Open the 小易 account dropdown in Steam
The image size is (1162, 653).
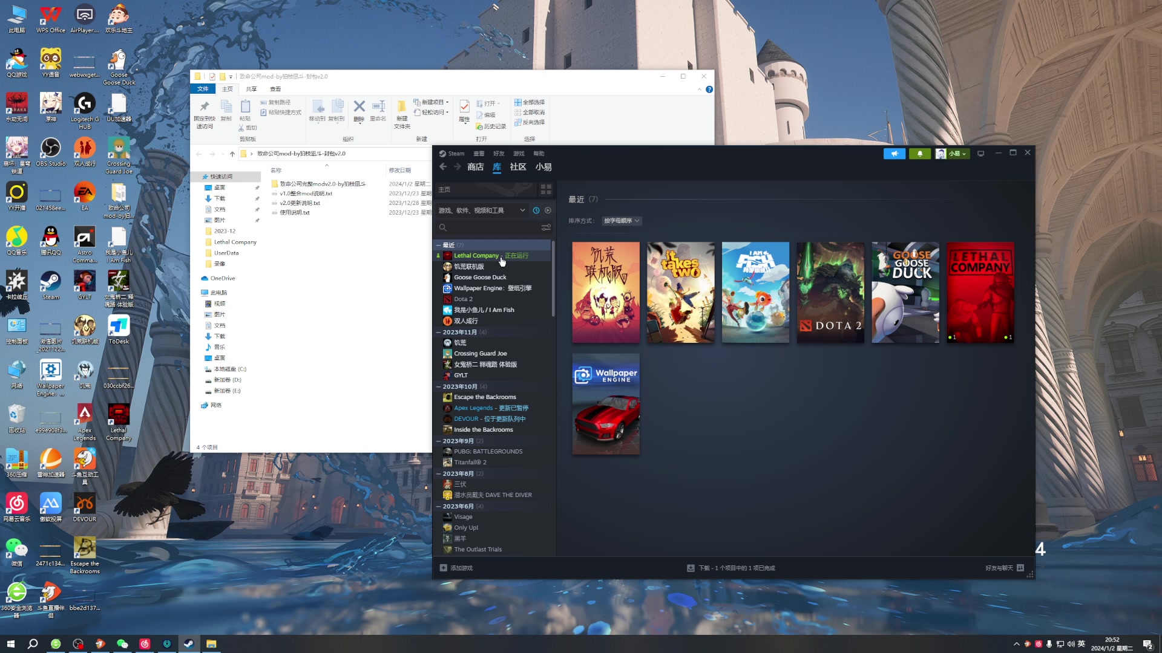click(x=953, y=154)
